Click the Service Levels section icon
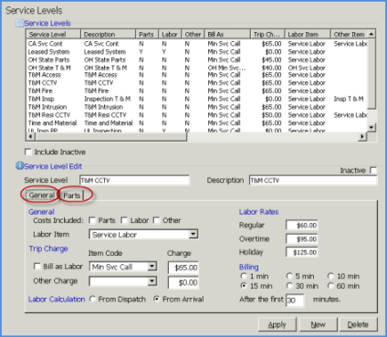This screenshot has width=387, height=337. (20, 23)
